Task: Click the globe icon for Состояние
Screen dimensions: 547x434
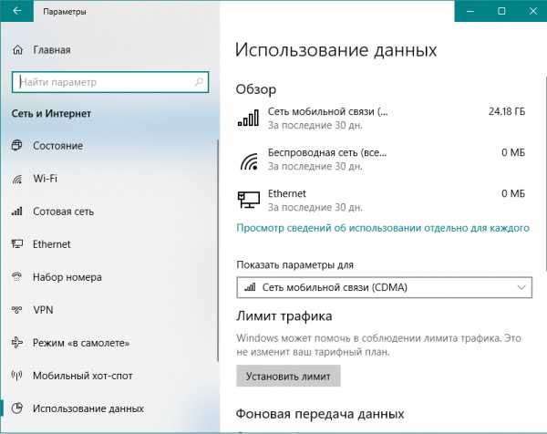Action: tap(16, 145)
